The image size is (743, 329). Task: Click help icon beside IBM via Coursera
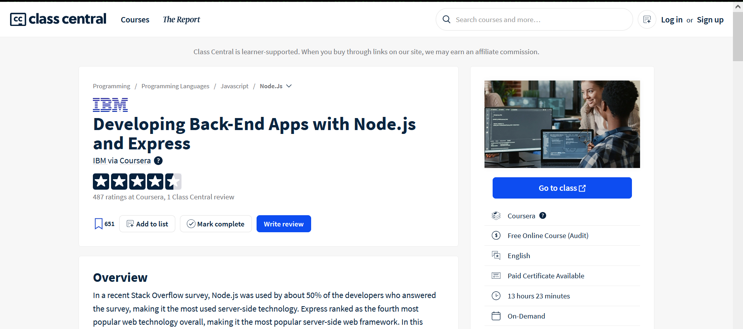tap(158, 161)
